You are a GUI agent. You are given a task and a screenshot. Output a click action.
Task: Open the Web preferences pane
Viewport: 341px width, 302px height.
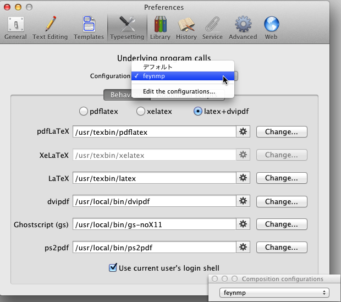tap(271, 28)
